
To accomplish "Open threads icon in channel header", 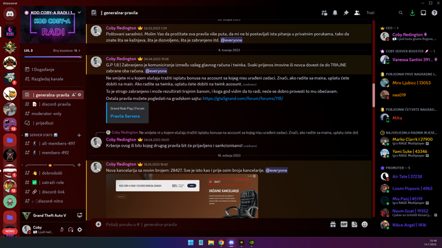I will [x=324, y=12].
